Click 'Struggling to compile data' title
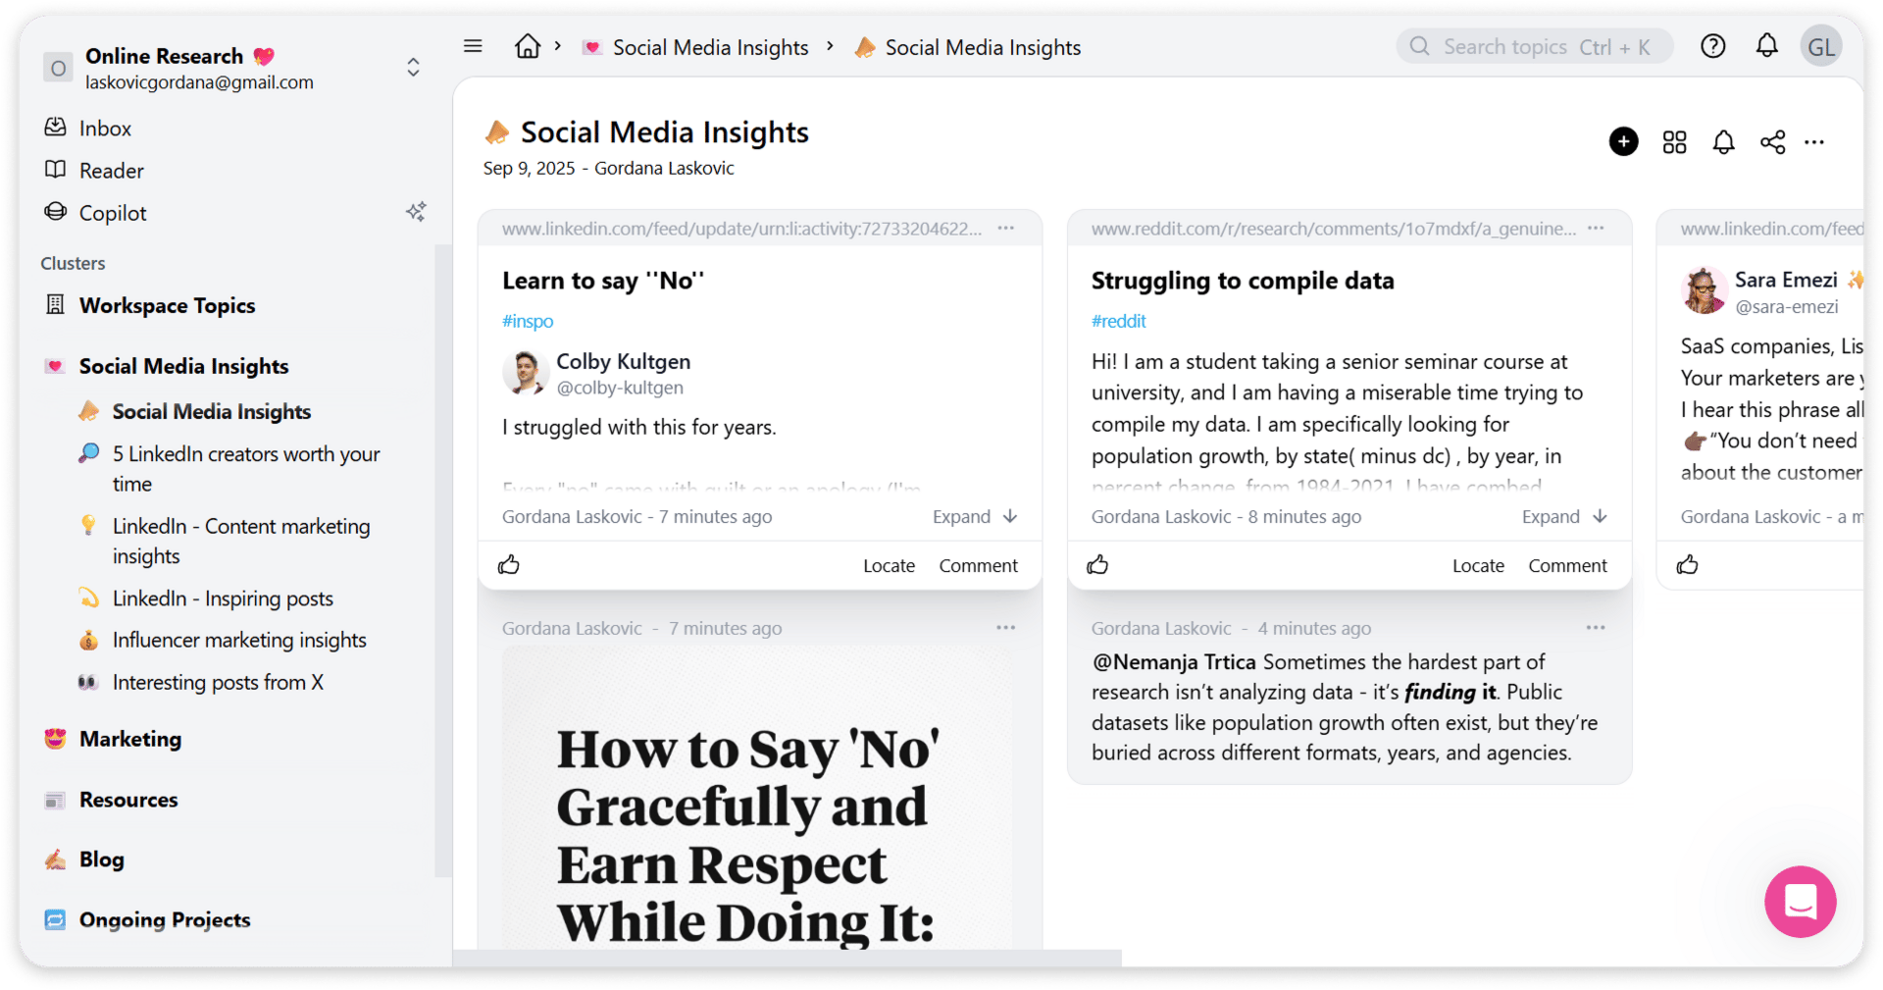This screenshot has width=1883, height=990. coord(1243,281)
